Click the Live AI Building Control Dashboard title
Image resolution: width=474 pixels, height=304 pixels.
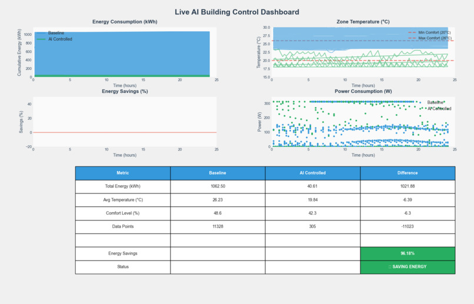[x=236, y=12]
